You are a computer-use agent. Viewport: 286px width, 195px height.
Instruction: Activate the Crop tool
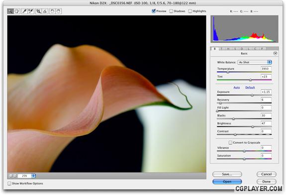click(38, 11)
